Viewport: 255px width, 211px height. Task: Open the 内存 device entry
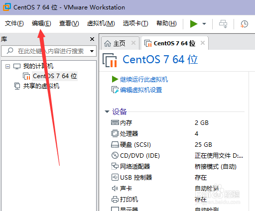[x=126, y=123]
